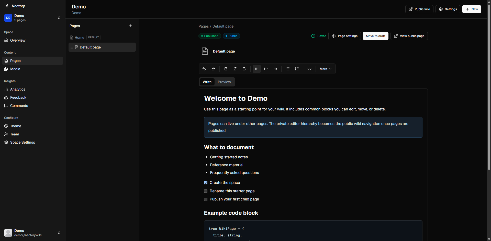Click Move to draft
The width and height of the screenshot is (491, 241).
376,36
